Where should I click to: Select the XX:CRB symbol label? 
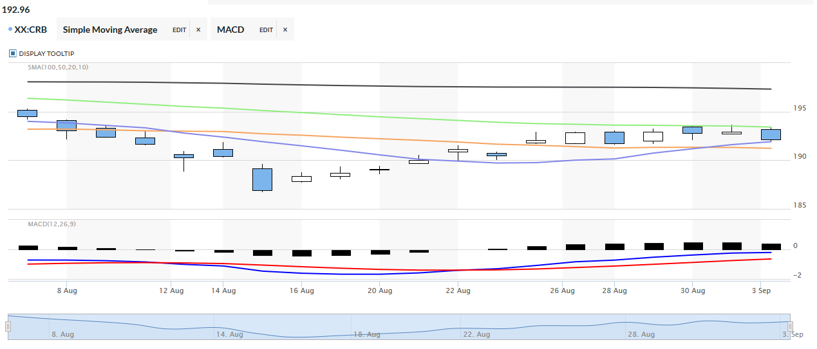click(x=30, y=30)
